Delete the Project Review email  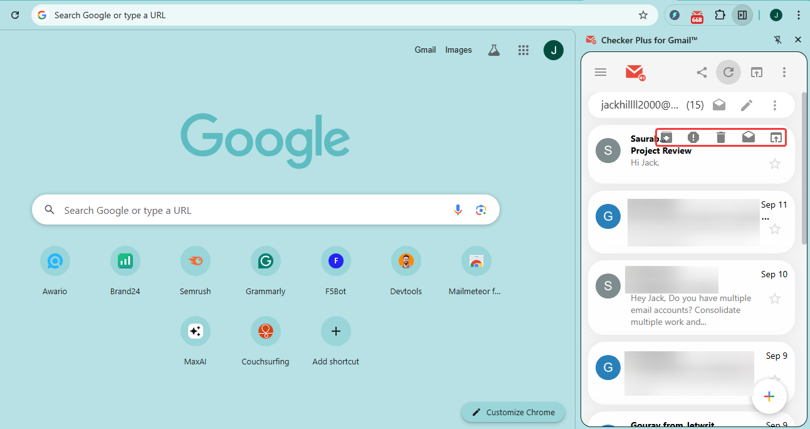(721, 137)
